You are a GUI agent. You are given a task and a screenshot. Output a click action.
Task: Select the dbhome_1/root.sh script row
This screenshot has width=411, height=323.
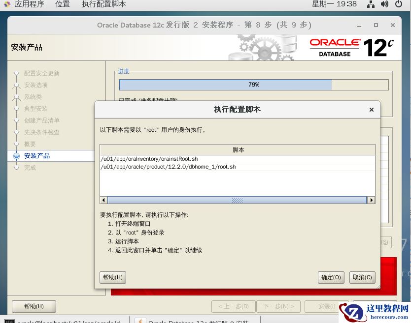[237, 167]
